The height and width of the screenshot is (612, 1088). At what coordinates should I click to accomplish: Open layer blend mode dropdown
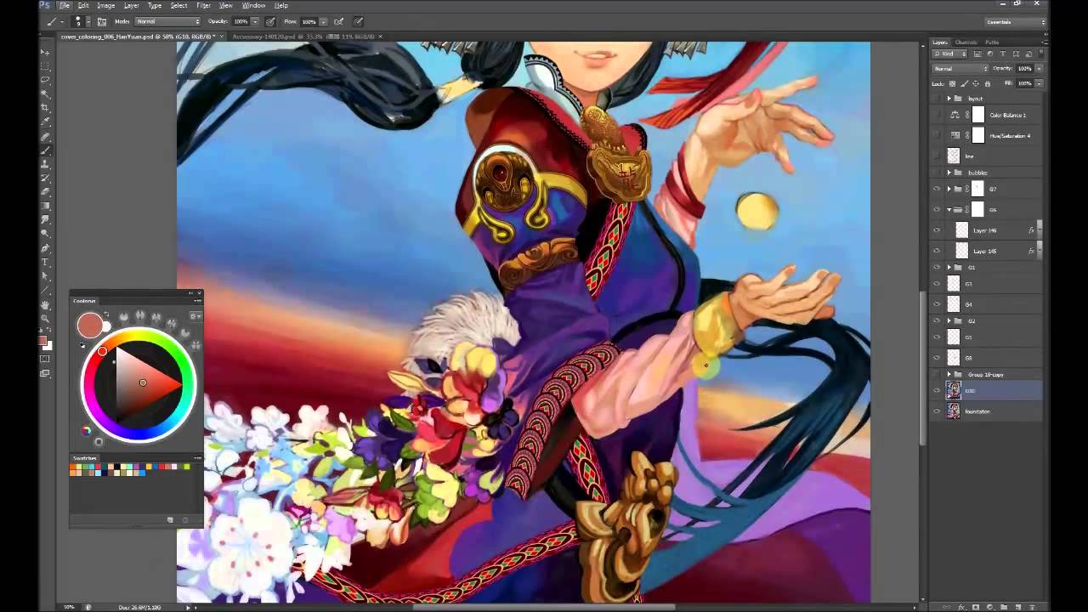[x=960, y=68]
